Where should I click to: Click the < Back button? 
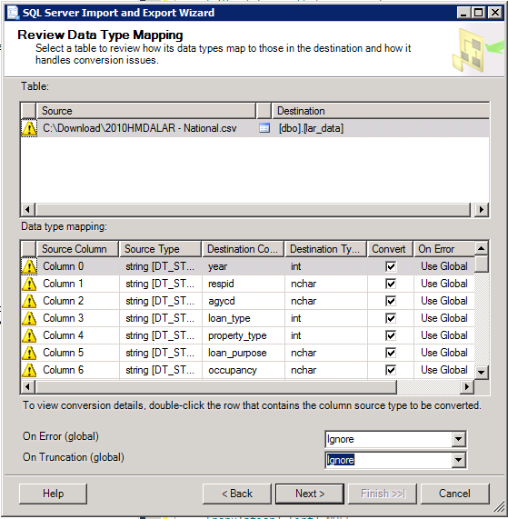click(237, 494)
